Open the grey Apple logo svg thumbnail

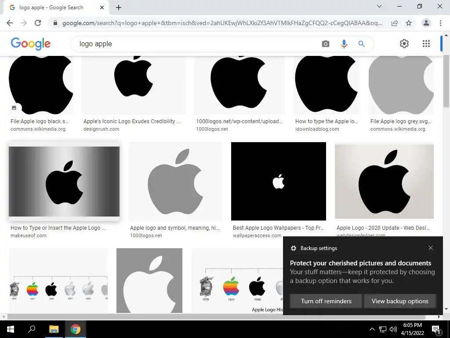(401, 85)
